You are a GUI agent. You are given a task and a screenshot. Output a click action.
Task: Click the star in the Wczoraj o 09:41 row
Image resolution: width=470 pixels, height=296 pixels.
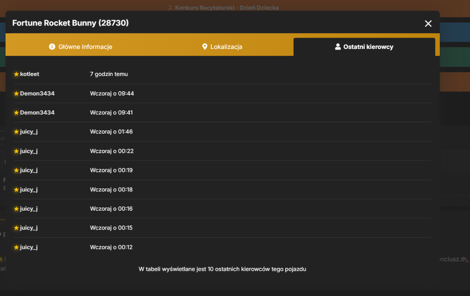click(x=16, y=113)
